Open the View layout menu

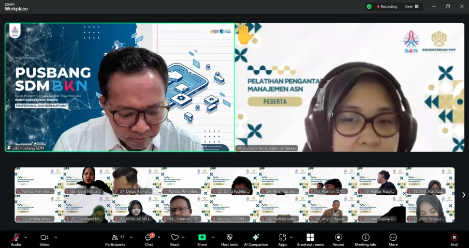pos(412,7)
